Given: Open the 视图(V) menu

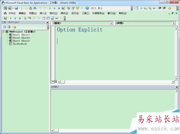Looking at the screenshot, I should 33,13.
